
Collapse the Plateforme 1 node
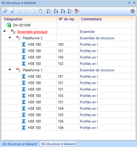(x=9, y=69)
